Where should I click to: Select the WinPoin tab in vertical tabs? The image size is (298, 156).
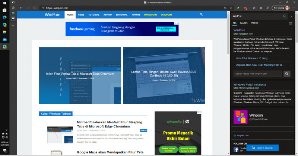pos(13,19)
